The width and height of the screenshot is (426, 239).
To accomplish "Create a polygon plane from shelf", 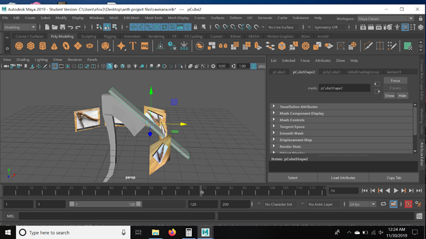I will pos(78,46).
